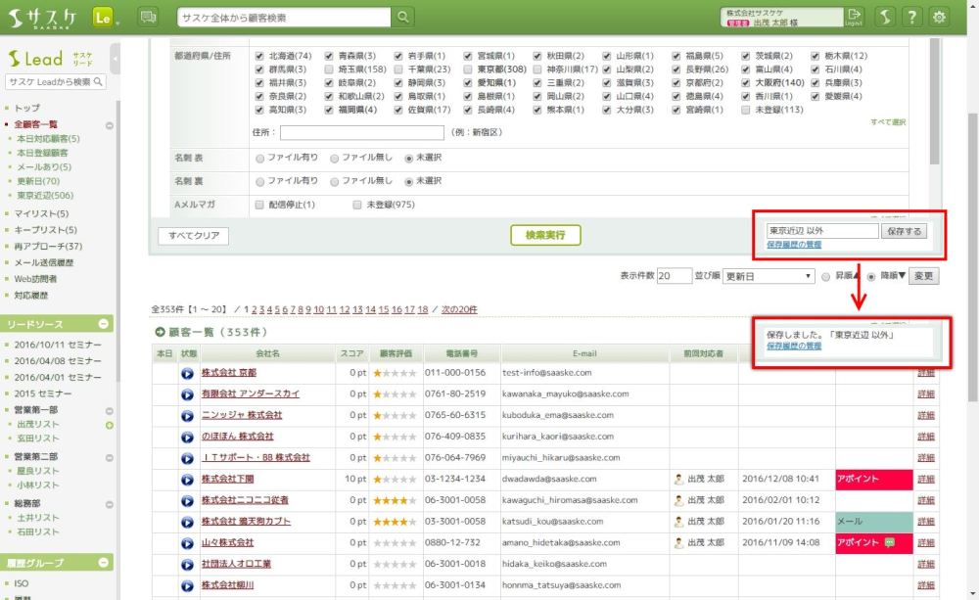Screen dimensions: 979x600
Task: Open the settings gear icon
Action: (940, 18)
